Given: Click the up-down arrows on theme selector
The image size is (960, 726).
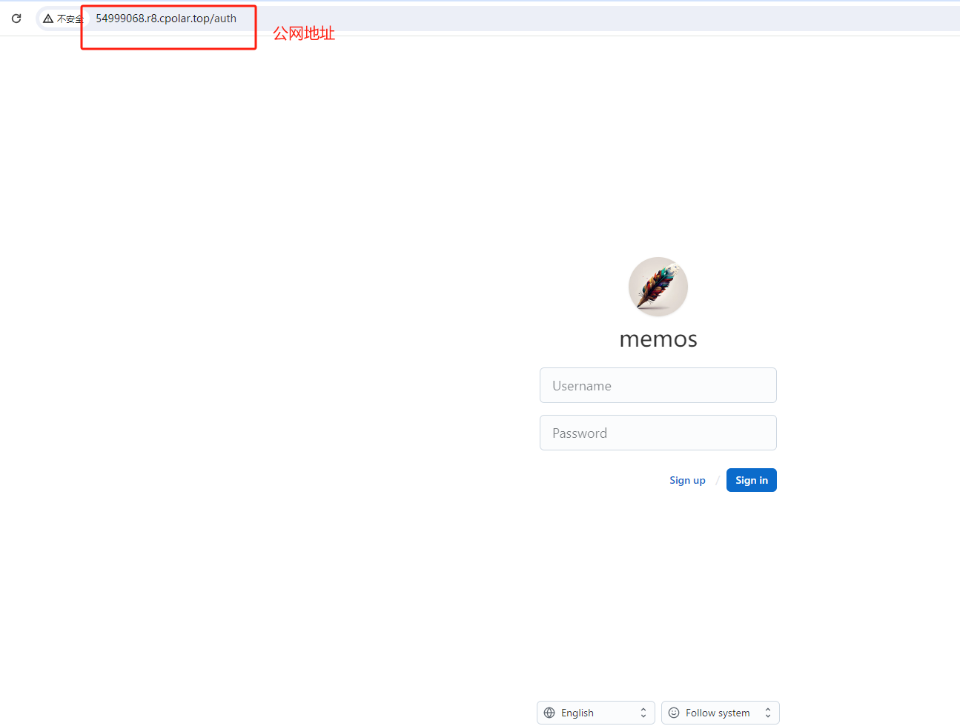Looking at the screenshot, I should (768, 713).
